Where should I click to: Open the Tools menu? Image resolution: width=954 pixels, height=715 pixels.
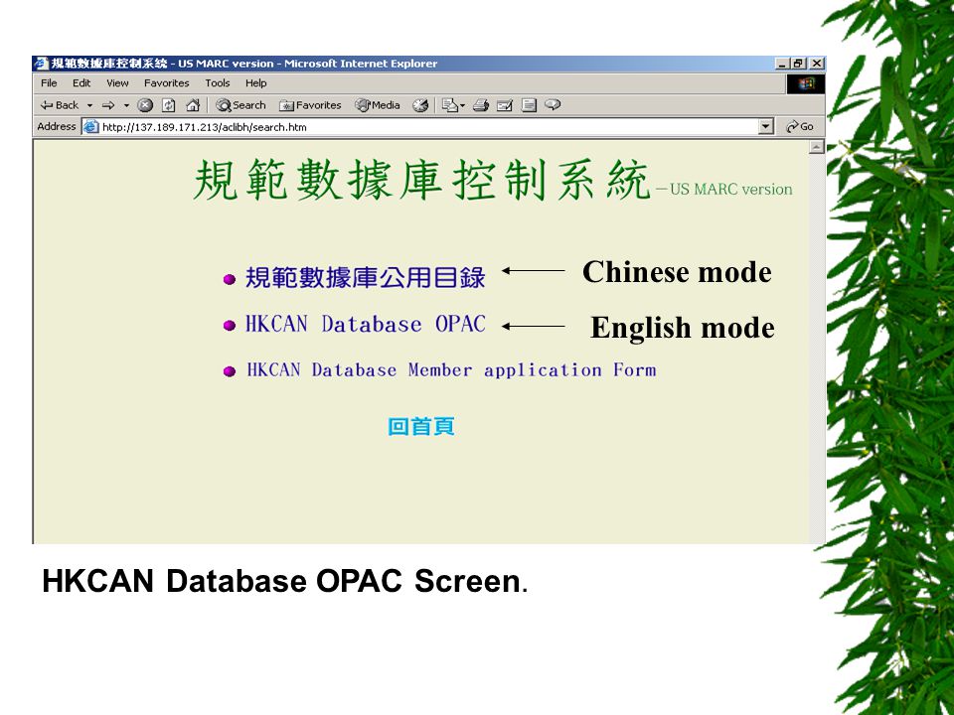point(218,83)
